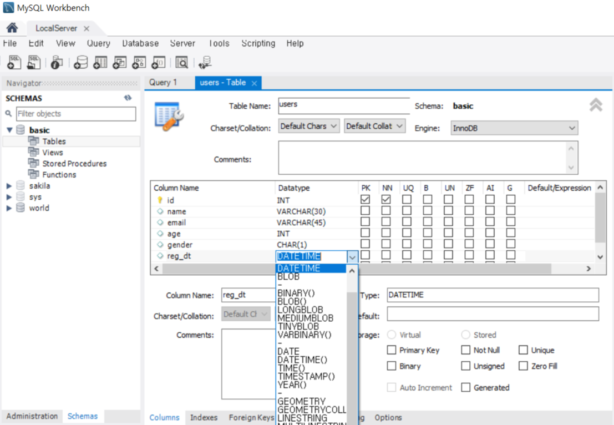Image resolution: width=614 pixels, height=425 pixels.
Task: Click the id primary key icon
Action: pyautogui.click(x=160, y=200)
